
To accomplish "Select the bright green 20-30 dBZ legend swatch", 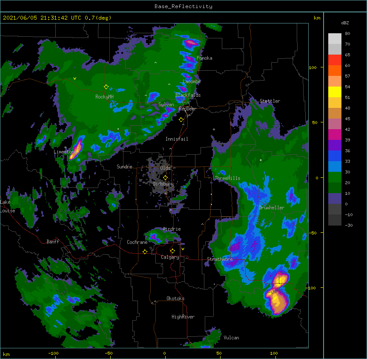I will 335,177.
